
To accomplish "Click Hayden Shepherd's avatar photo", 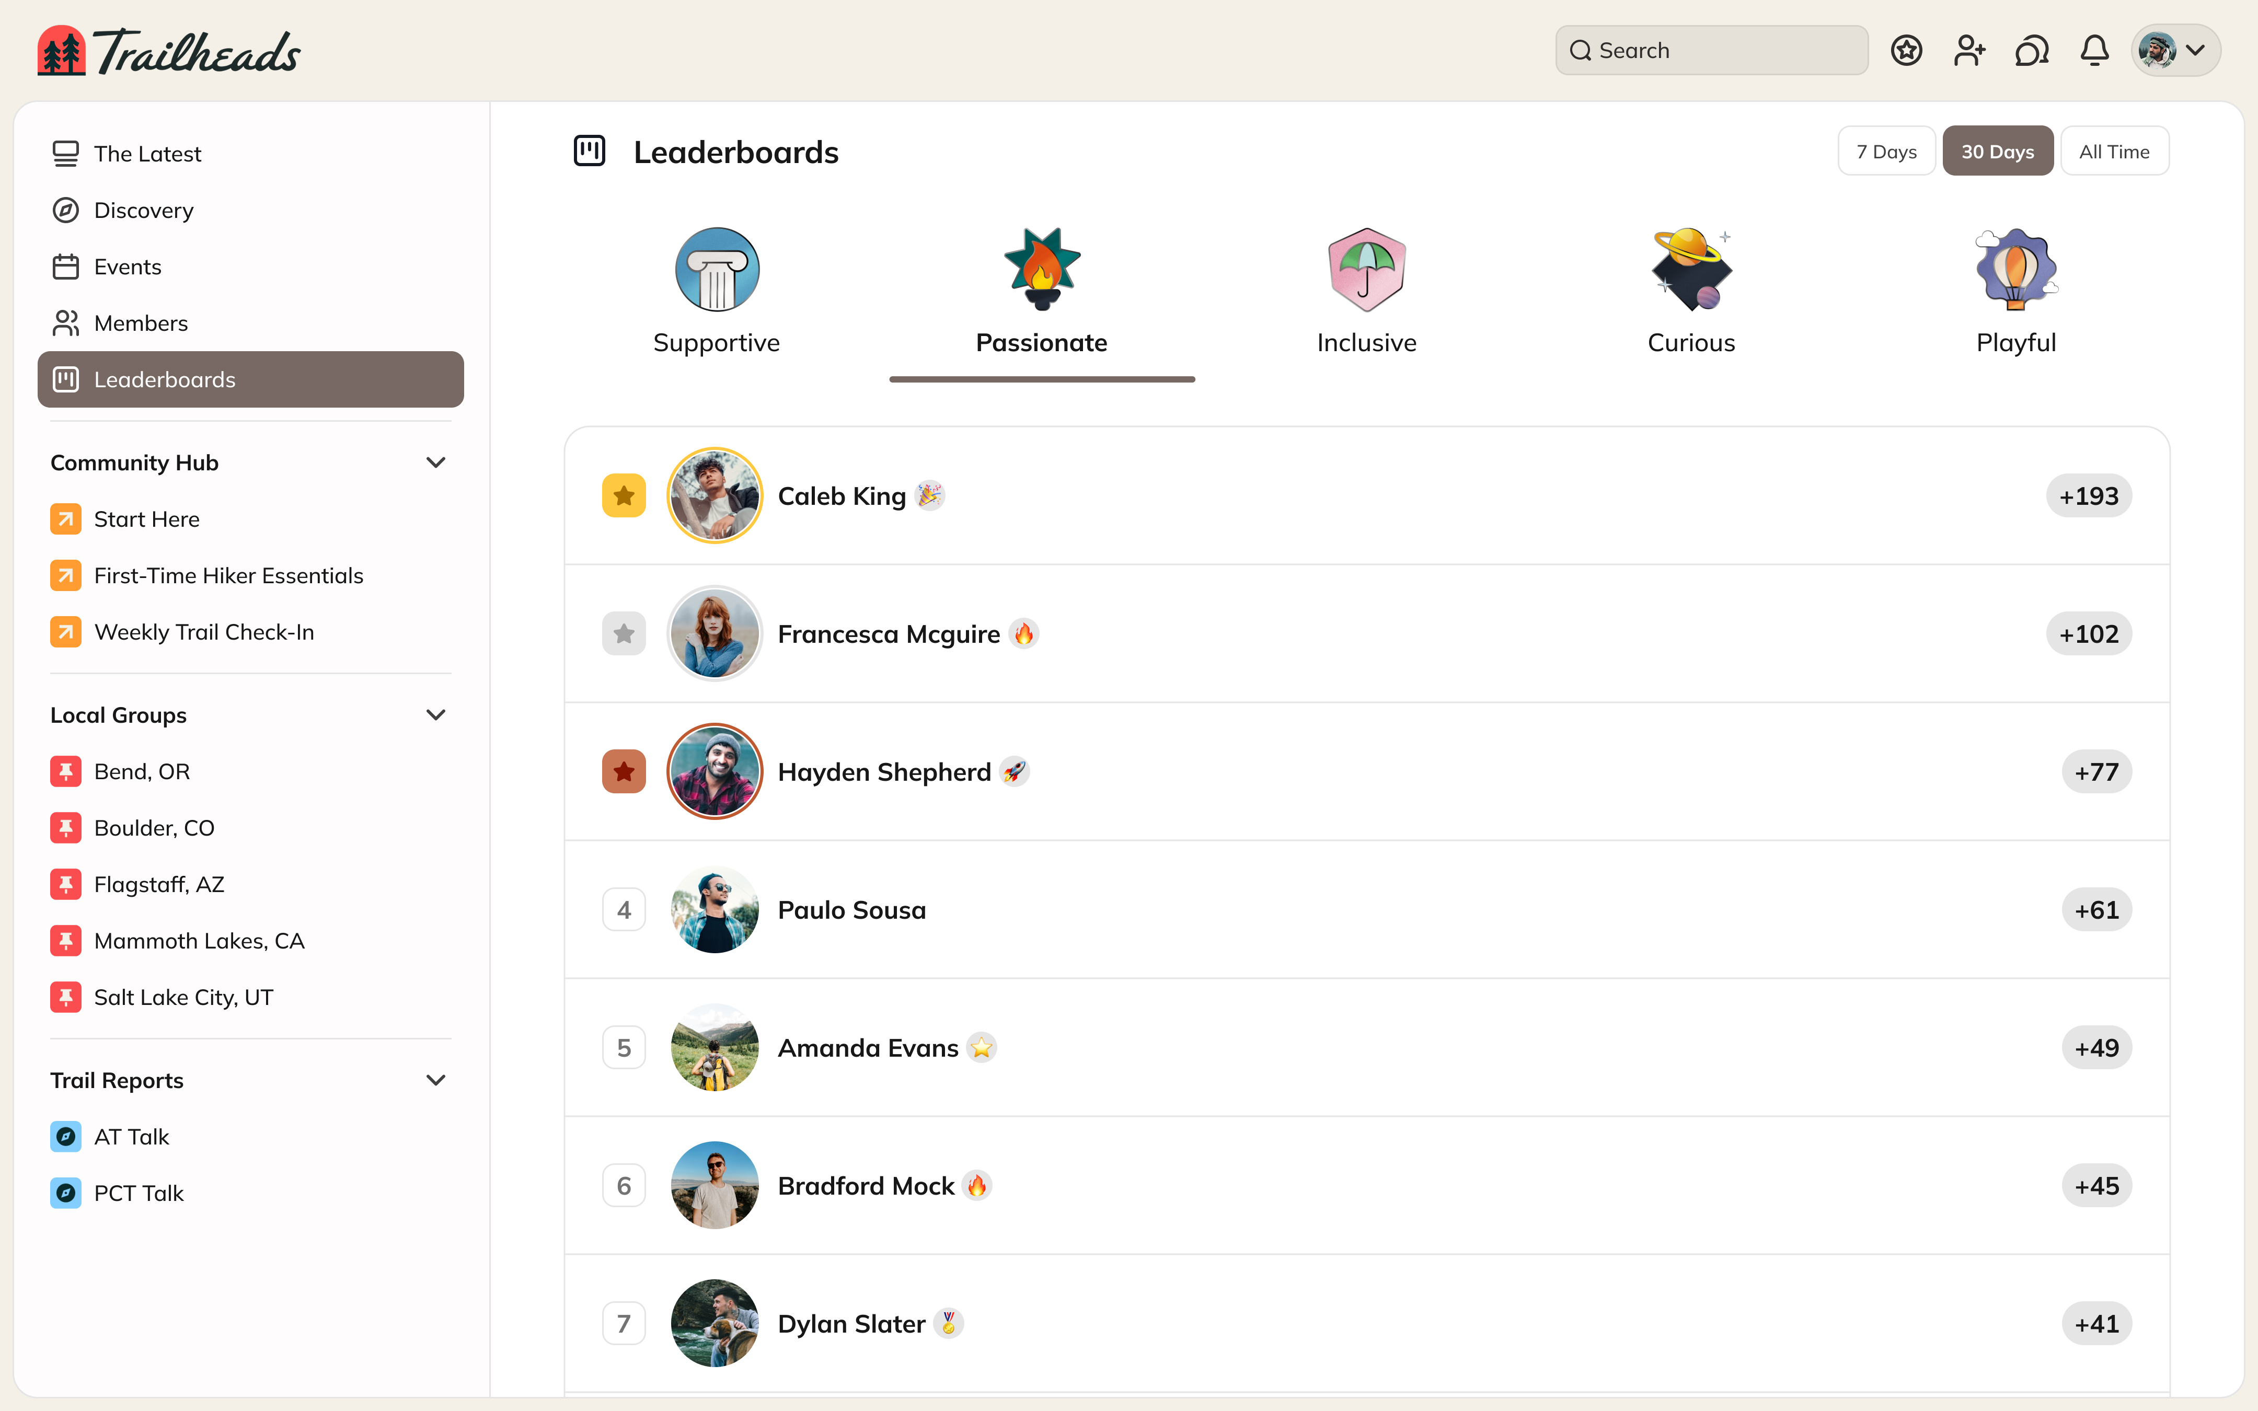I will 715,772.
